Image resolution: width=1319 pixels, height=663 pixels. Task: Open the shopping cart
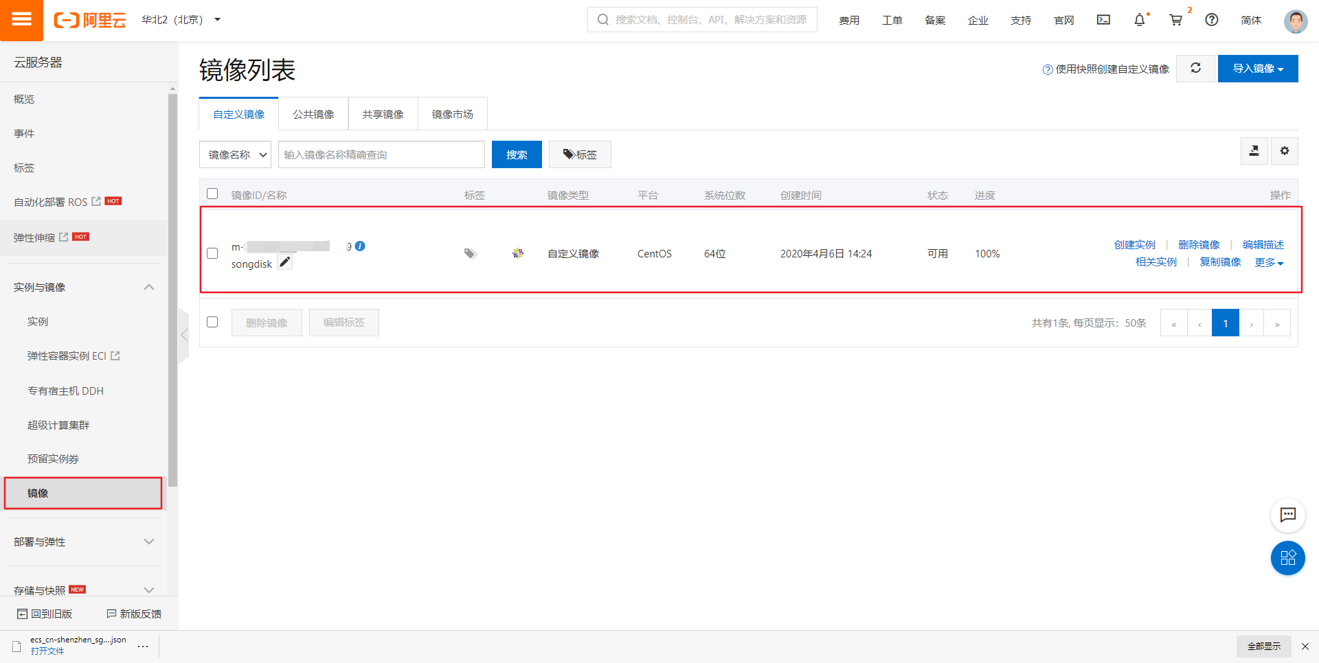click(1176, 20)
